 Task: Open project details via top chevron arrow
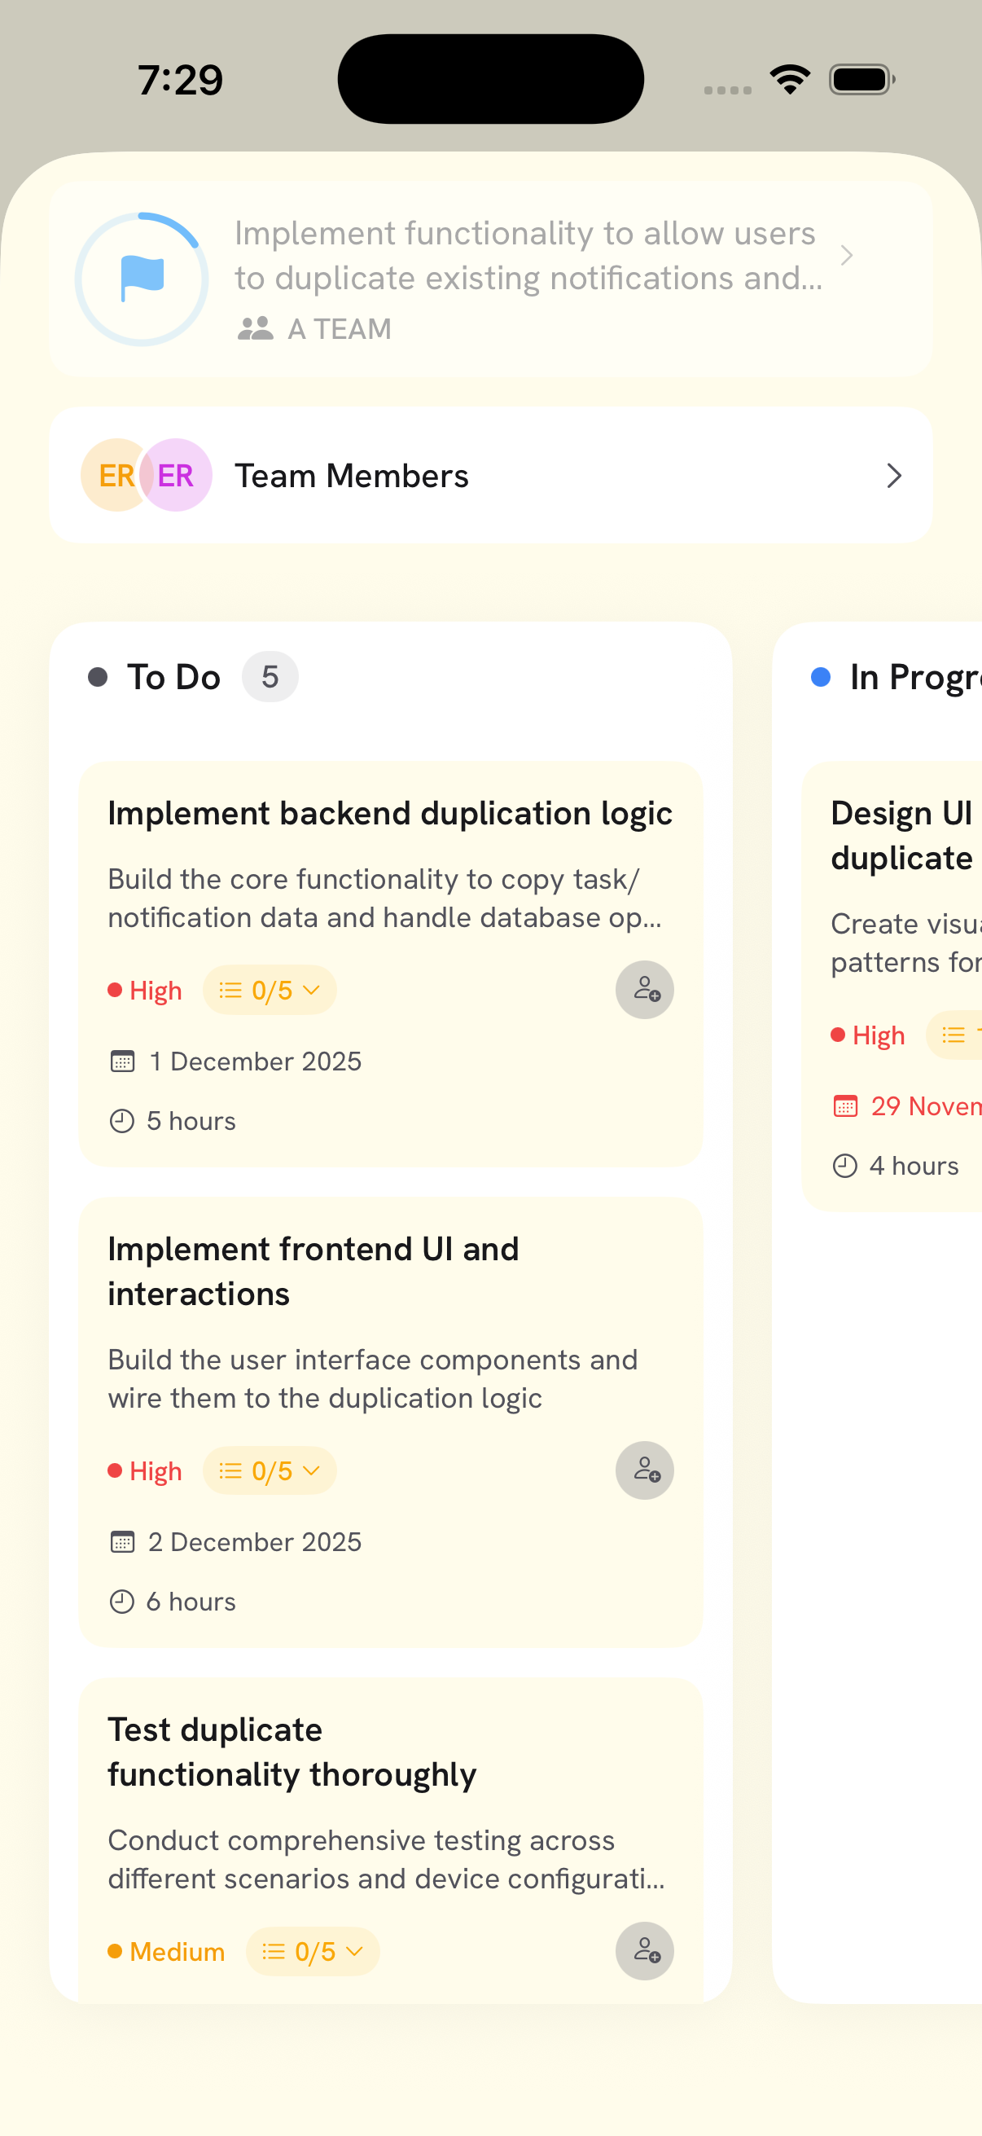click(845, 256)
